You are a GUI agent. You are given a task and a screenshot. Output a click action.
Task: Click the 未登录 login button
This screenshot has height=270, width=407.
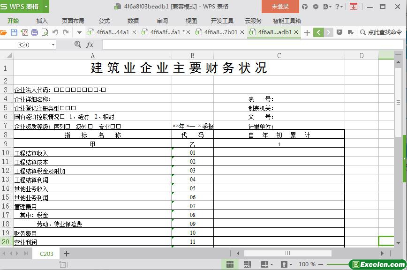pos(280,7)
